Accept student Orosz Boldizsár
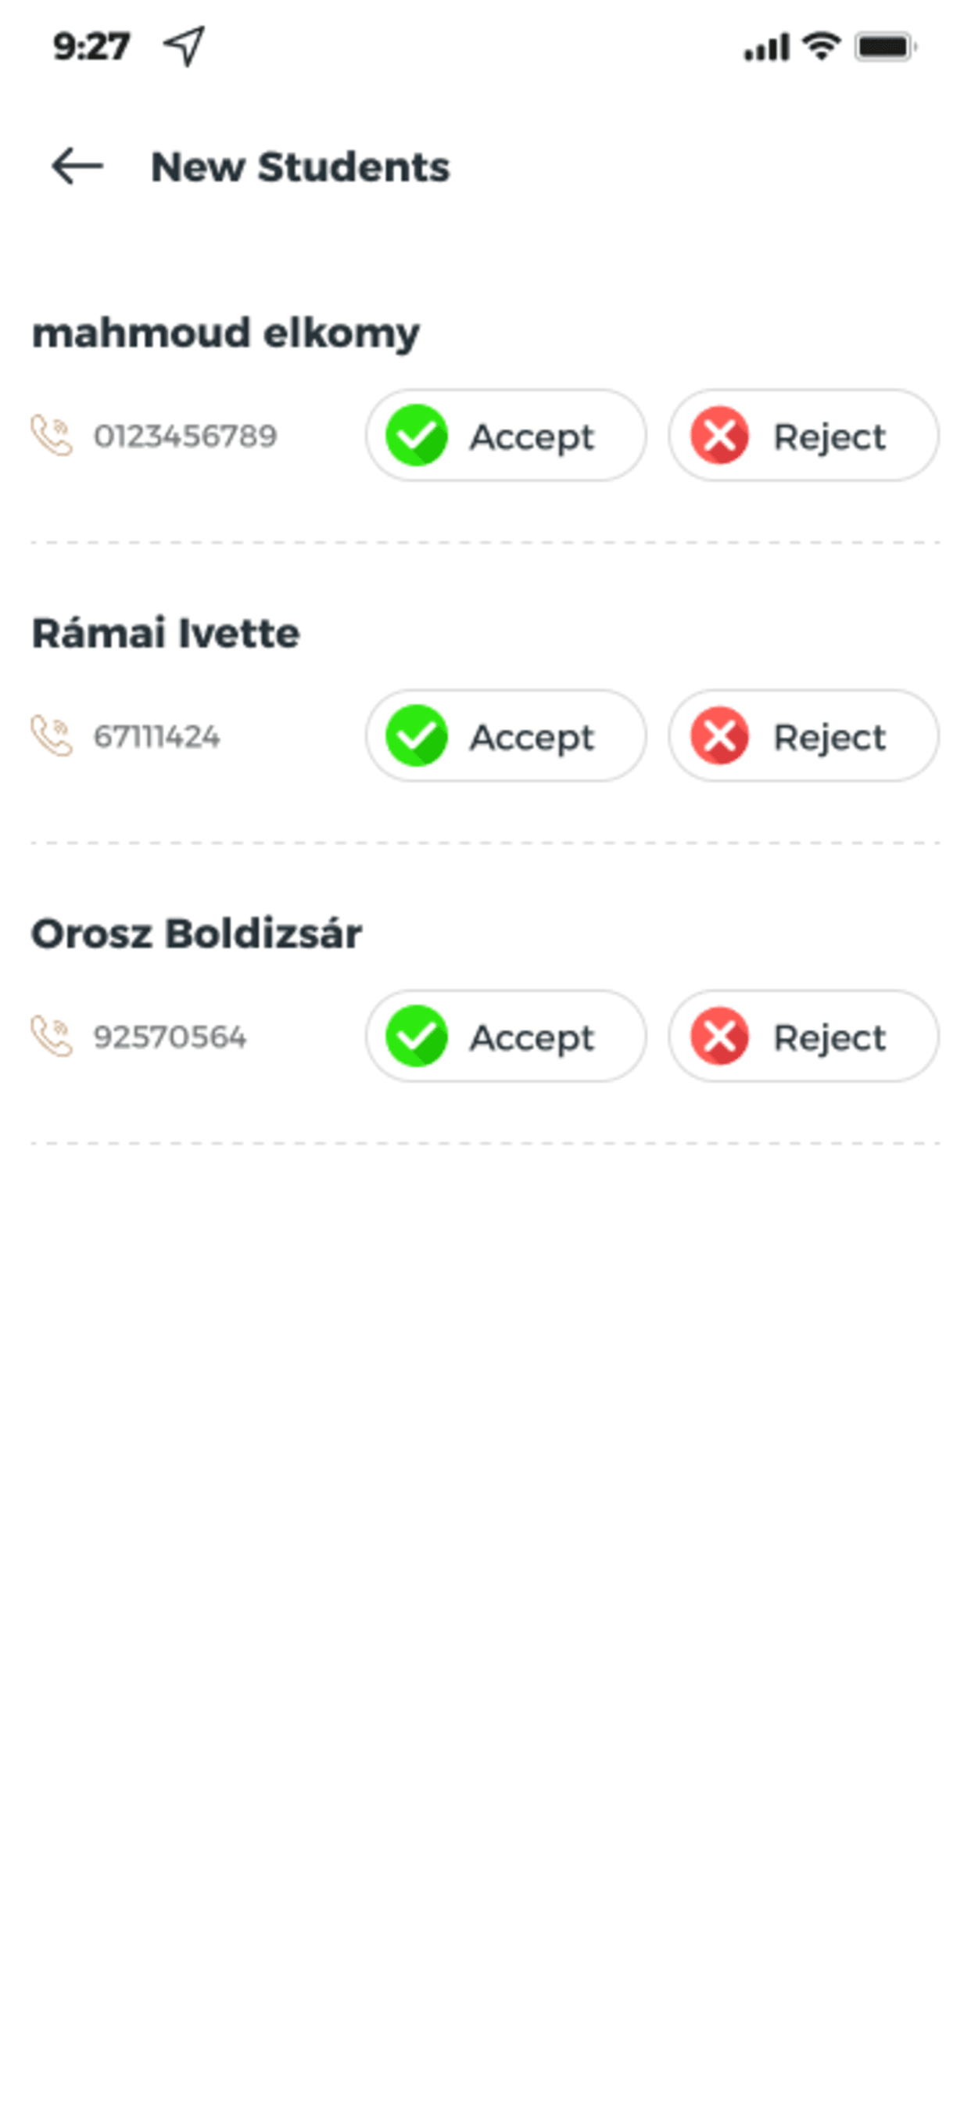 tap(506, 1036)
